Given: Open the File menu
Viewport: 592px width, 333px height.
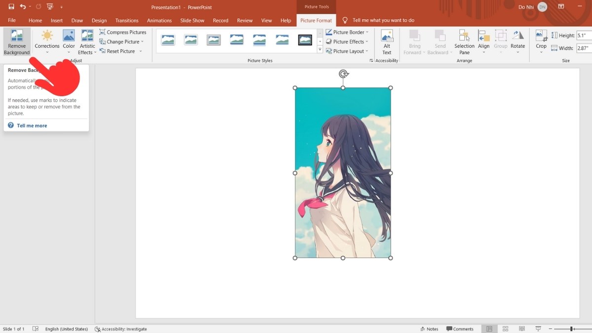Looking at the screenshot, I should click(x=12, y=20).
